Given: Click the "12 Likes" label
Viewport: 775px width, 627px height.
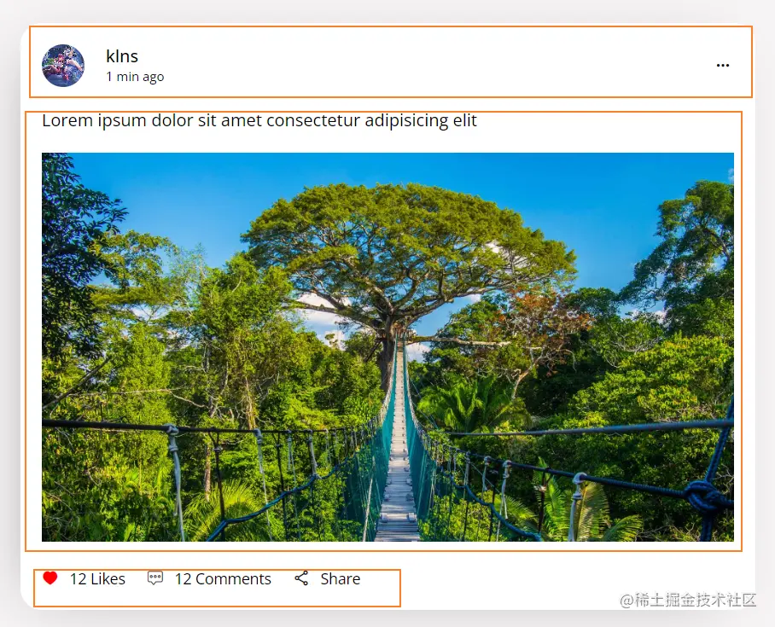Looking at the screenshot, I should [x=97, y=578].
